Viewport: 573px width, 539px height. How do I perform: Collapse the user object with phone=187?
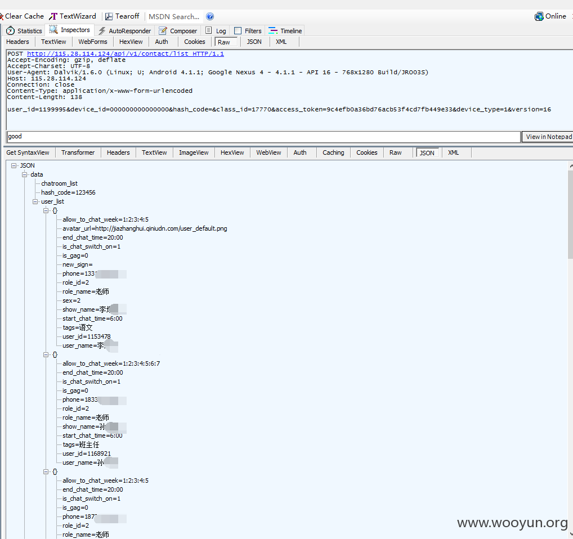pyautogui.click(x=46, y=471)
